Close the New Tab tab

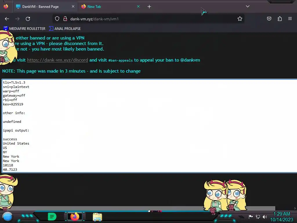coord(138,6)
